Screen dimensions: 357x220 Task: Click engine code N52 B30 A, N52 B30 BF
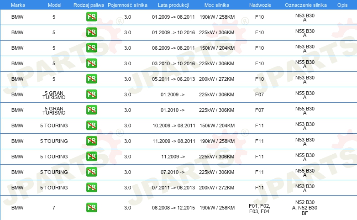[x=304, y=208]
